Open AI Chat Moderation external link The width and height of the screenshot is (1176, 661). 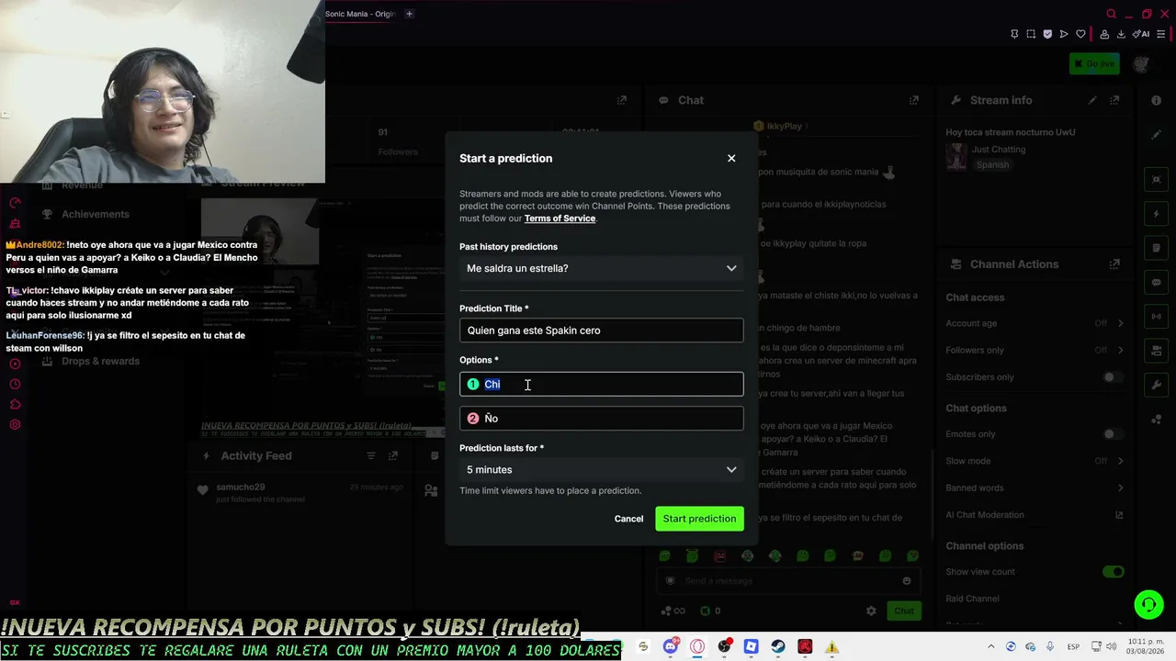click(1119, 515)
